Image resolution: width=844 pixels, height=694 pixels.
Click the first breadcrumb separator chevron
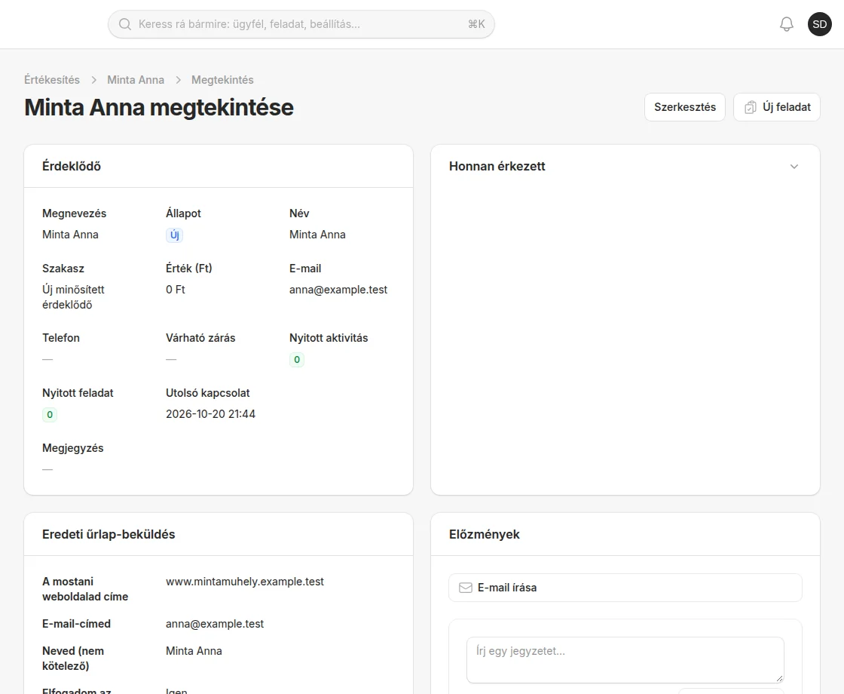[93, 80]
